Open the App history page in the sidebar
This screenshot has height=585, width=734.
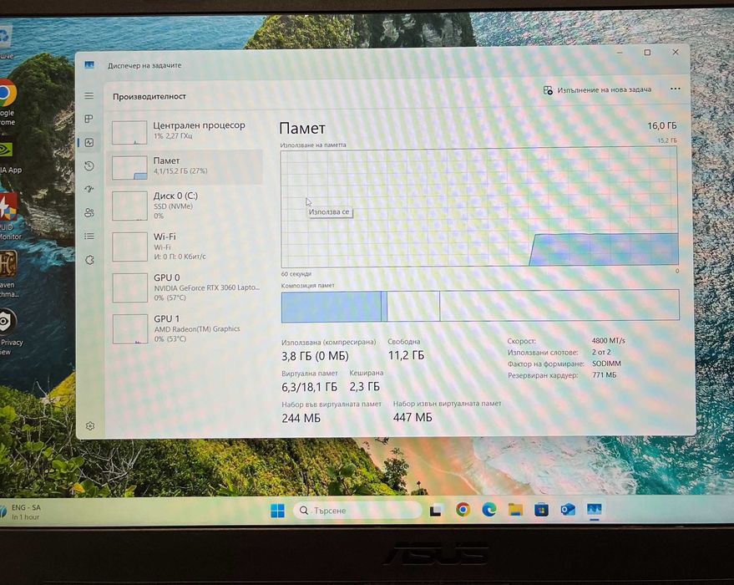point(89,165)
